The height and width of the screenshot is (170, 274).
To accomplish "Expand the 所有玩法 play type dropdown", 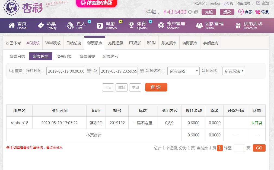I will (234, 71).
